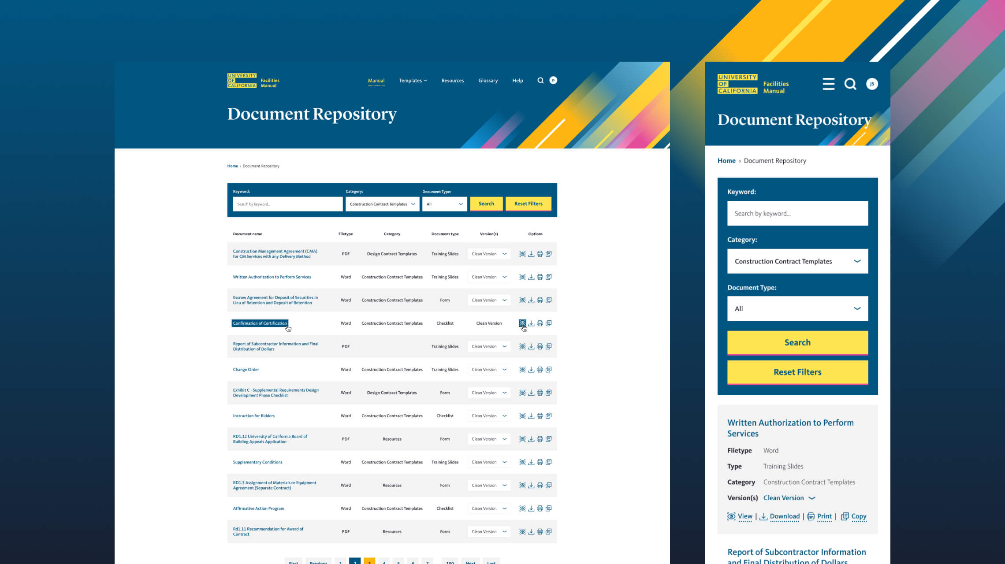The image size is (1005, 564).
Task: Open the Category dropdown in mobile filters
Action: tap(797, 261)
